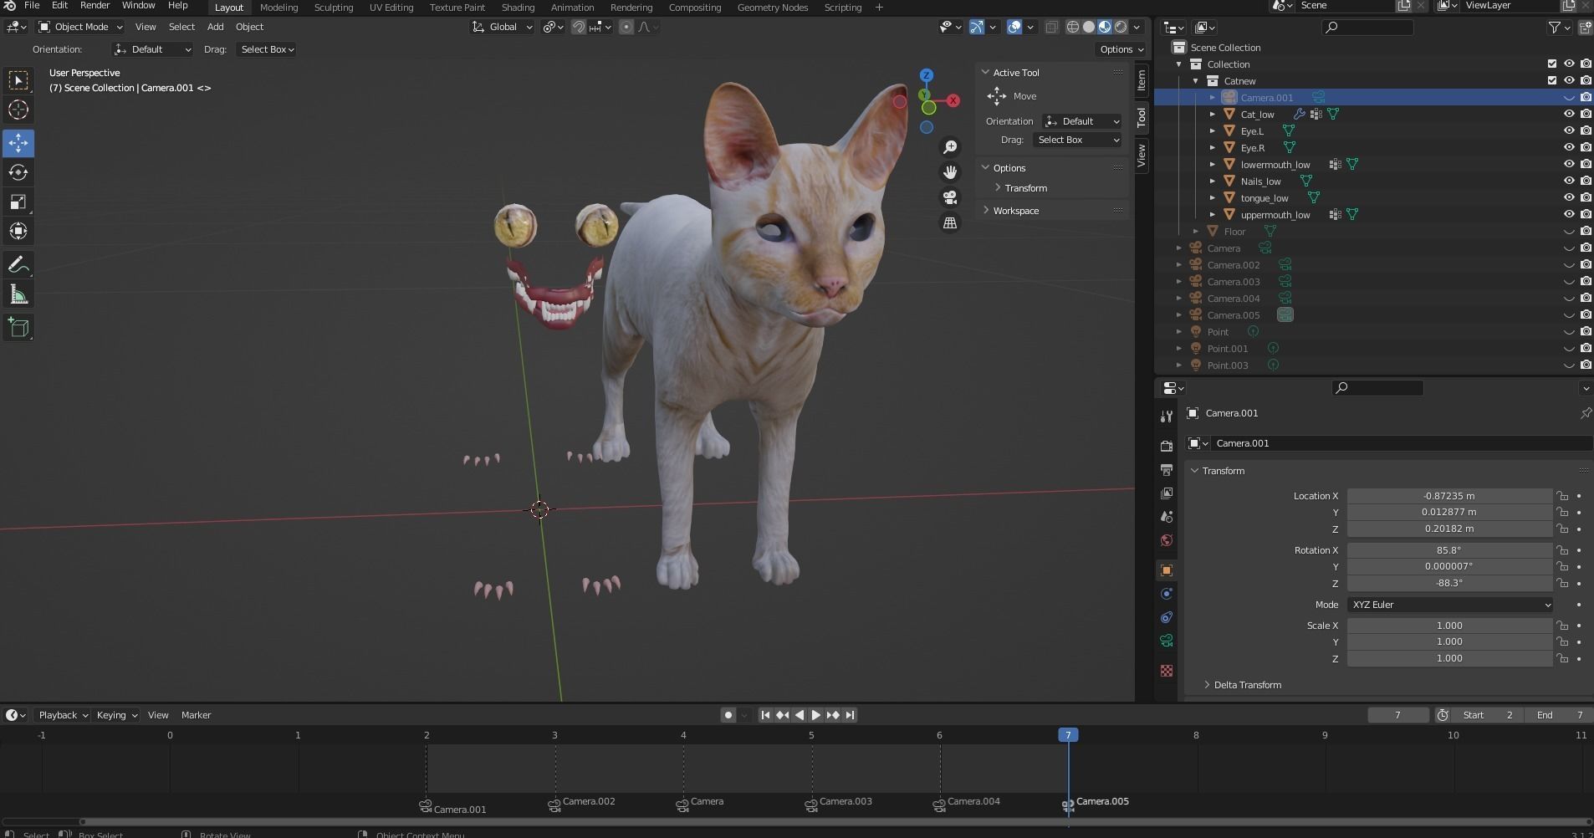
Task: Open Global transform orientation dropdown
Action: [x=502, y=27]
